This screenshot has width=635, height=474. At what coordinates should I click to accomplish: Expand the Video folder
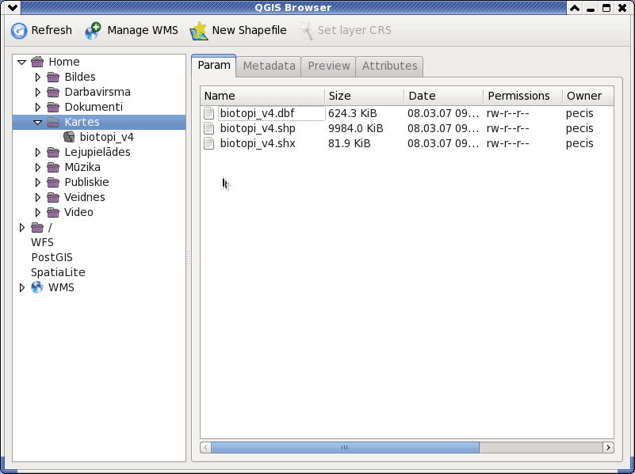38,212
